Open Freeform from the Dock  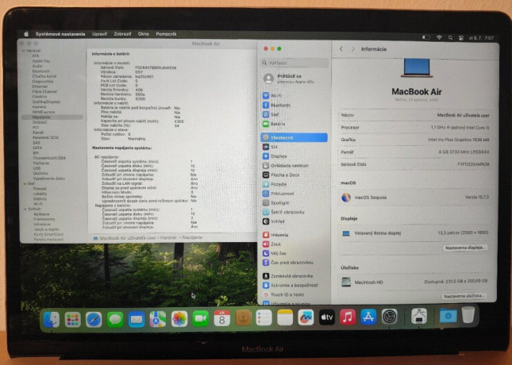click(306, 317)
